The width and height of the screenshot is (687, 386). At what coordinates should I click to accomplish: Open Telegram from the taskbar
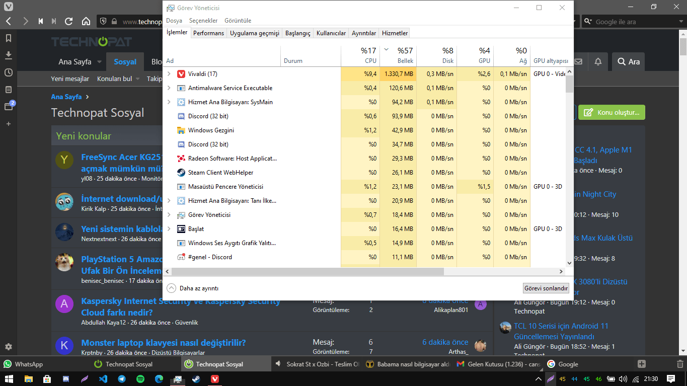[x=122, y=379]
